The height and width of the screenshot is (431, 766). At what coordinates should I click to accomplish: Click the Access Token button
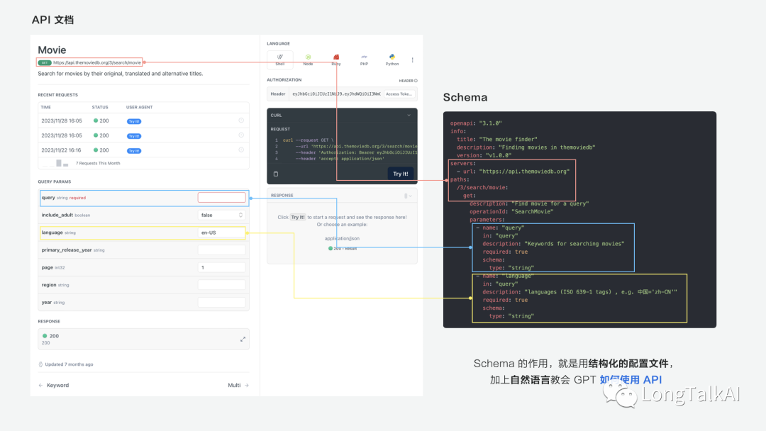point(399,94)
